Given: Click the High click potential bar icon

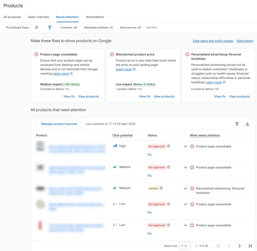Looking at the screenshot, I should pyautogui.click(x=115, y=146).
